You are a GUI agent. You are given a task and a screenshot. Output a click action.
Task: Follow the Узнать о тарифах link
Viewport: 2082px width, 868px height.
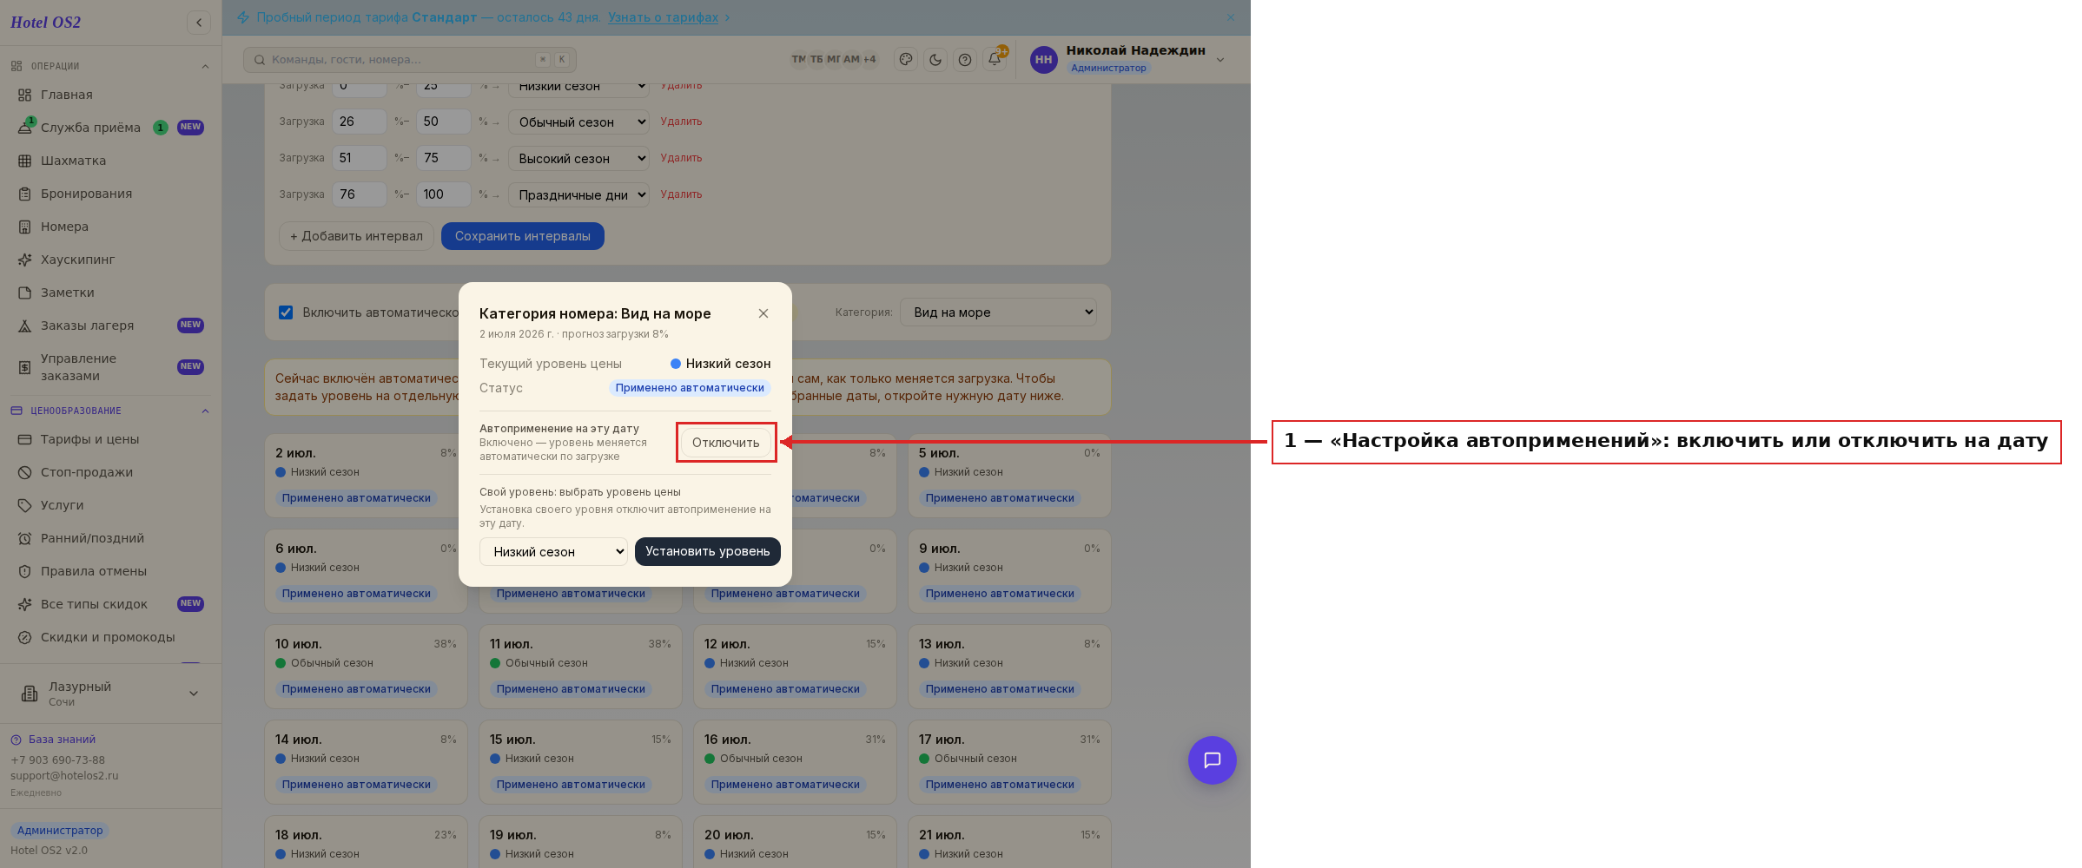pos(663,17)
